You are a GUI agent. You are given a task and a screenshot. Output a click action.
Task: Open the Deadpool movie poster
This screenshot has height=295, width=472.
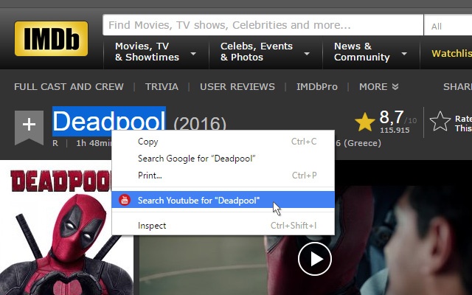click(66, 228)
